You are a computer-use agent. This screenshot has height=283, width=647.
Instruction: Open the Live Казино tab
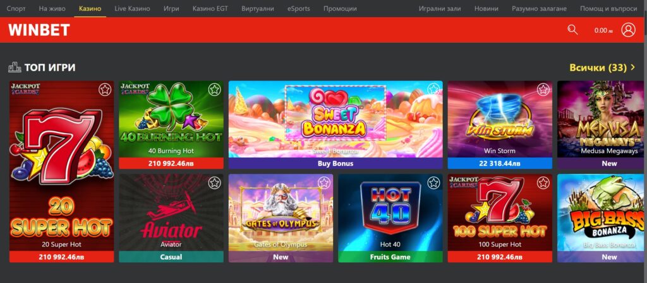[x=132, y=8]
